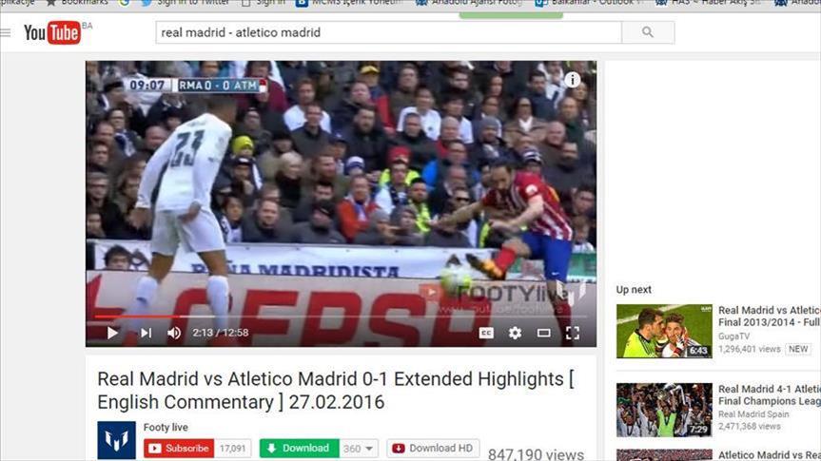Enter fullscreen mode on video
Image resolution: width=821 pixels, height=461 pixels.
[x=573, y=333]
